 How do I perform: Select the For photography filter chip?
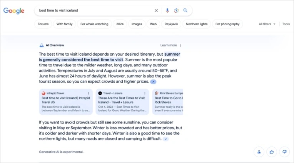coord(227,24)
